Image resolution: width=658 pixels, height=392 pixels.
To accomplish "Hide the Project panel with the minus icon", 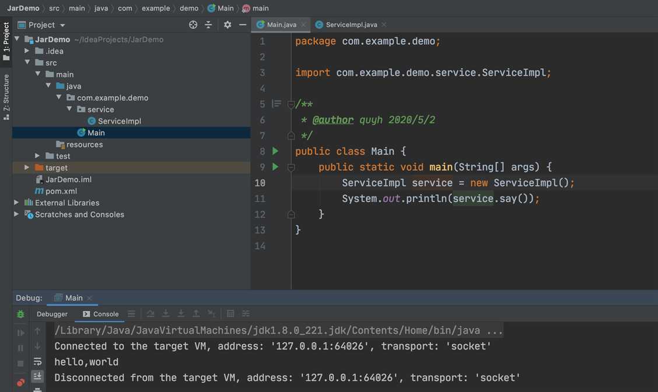I will click(x=243, y=24).
